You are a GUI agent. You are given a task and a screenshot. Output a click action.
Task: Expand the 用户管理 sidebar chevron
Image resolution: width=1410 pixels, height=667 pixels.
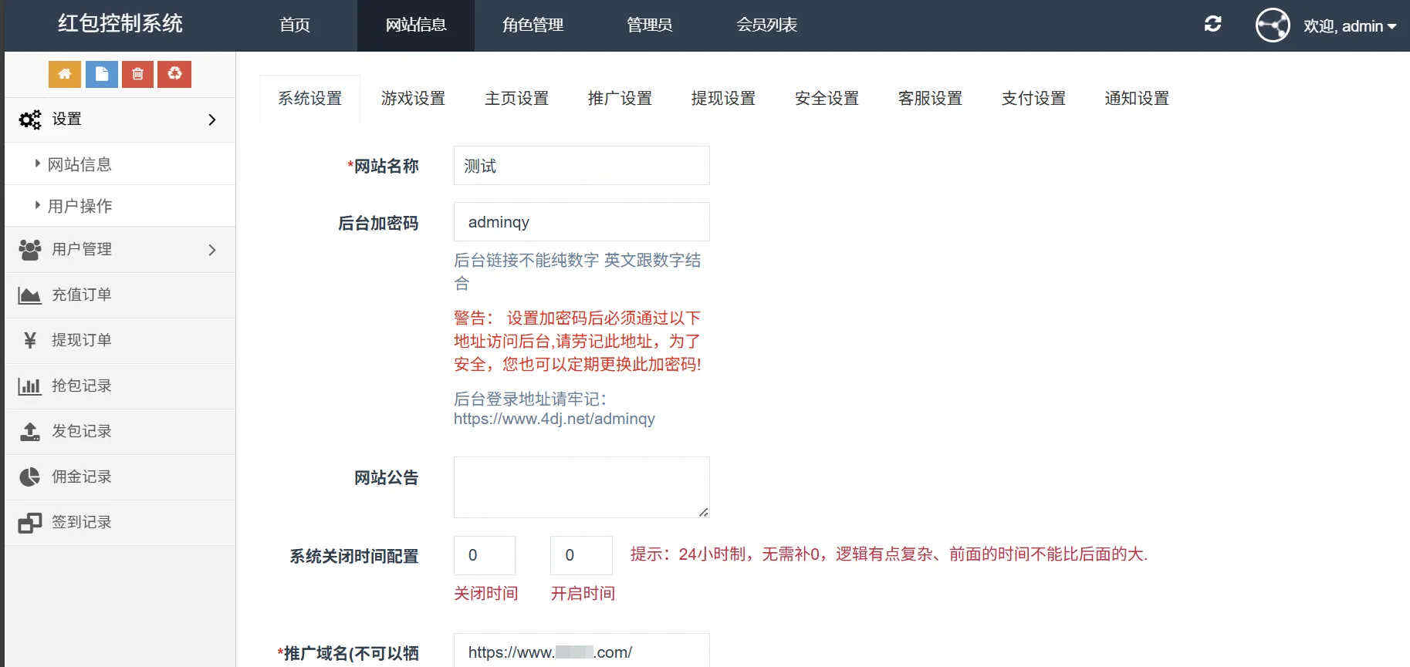coord(212,250)
